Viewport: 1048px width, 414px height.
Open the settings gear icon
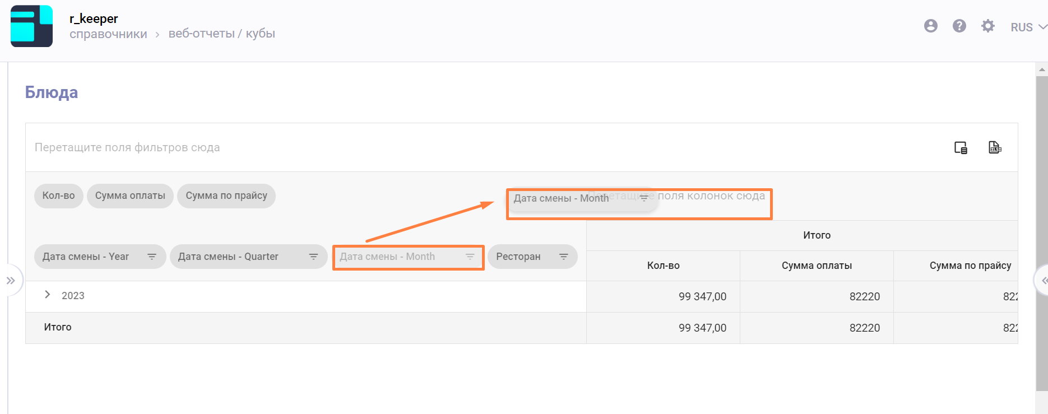pyautogui.click(x=987, y=26)
